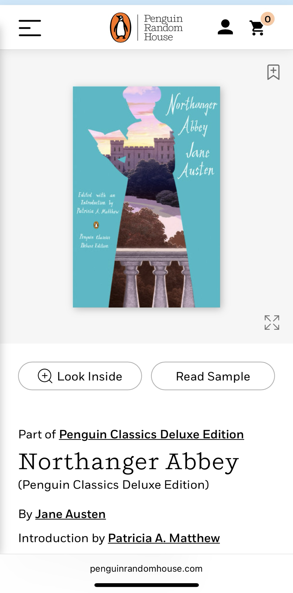293x593 pixels.
Task: Tap the penguinrandomhouse.com address bar
Action: coord(146,568)
